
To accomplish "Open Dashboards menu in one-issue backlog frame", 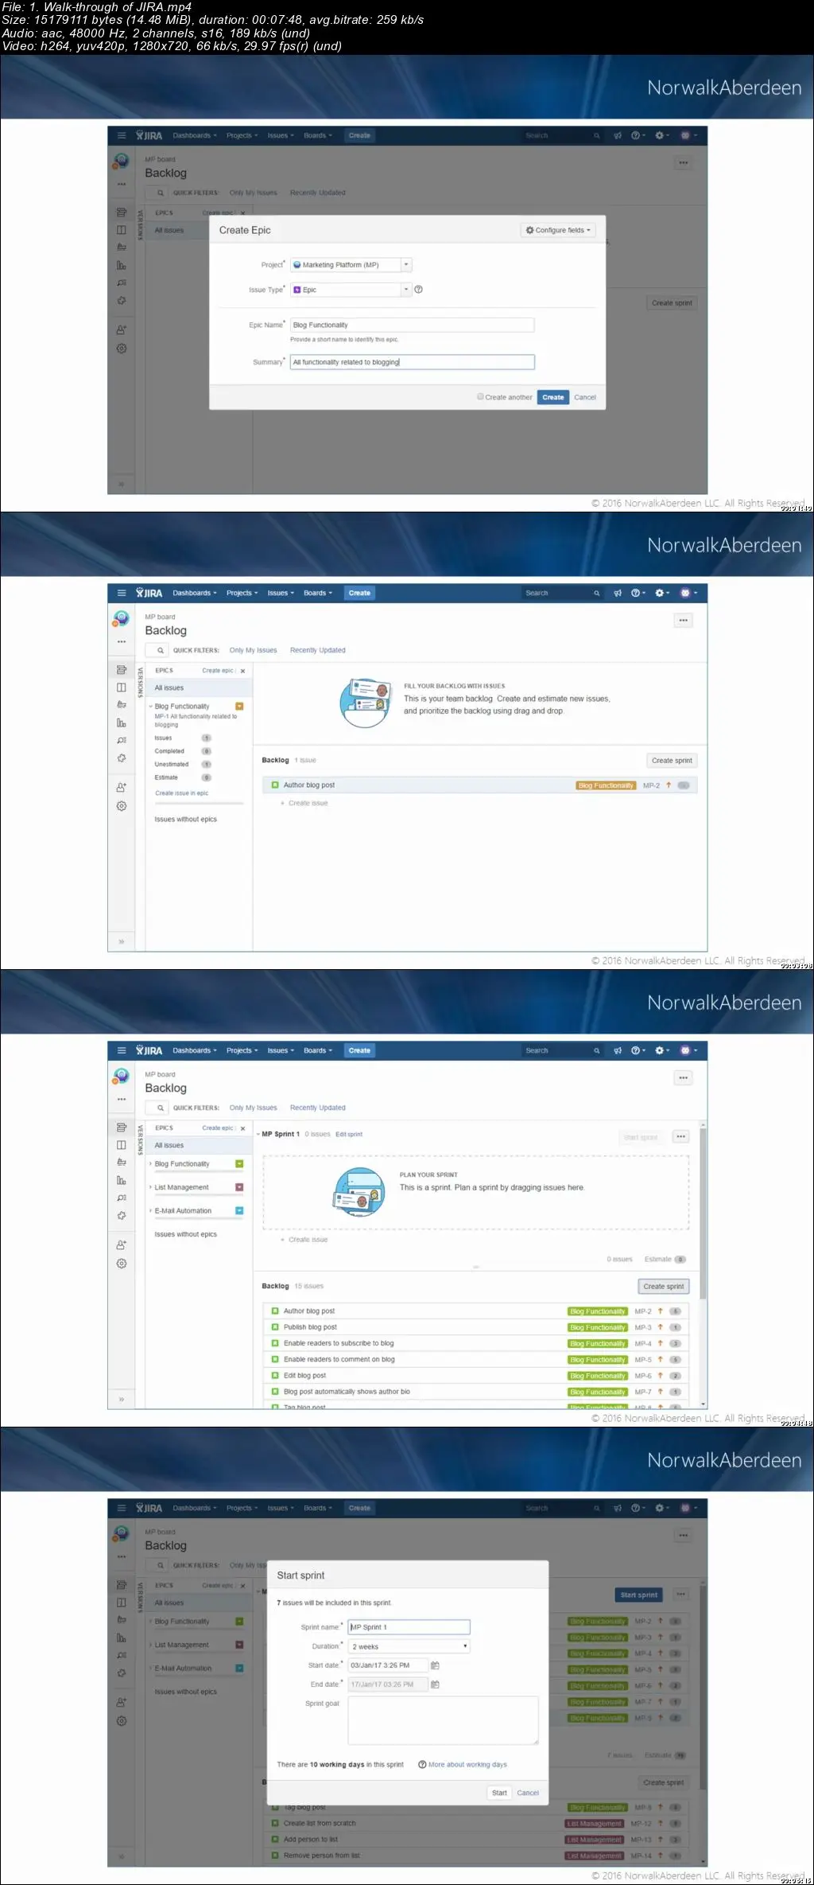I will click(x=194, y=593).
